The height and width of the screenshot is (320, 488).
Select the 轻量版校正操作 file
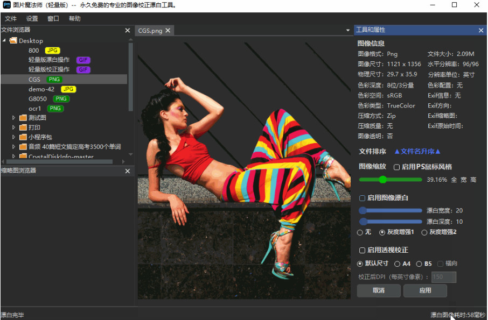click(49, 69)
